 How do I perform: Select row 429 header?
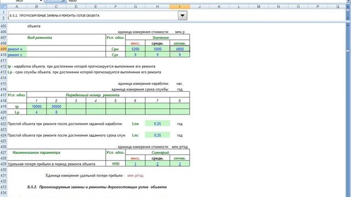point(3,164)
